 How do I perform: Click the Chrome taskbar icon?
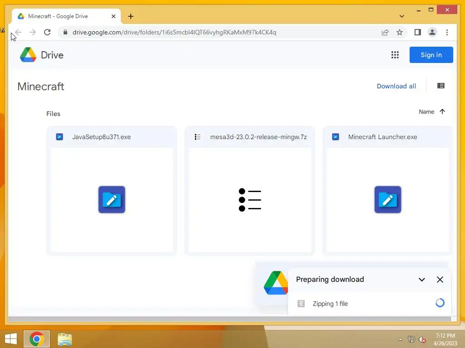click(37, 339)
